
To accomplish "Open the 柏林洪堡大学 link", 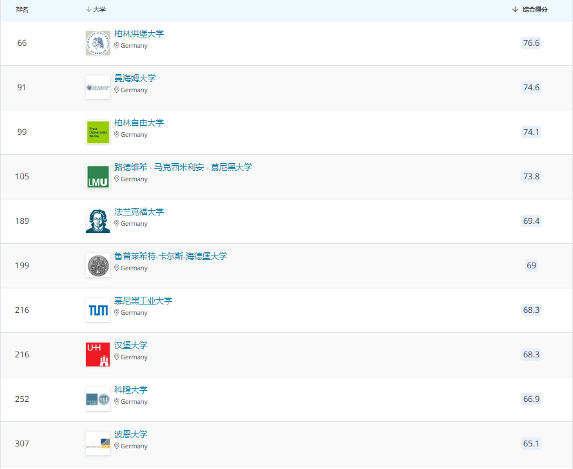I will tap(139, 34).
